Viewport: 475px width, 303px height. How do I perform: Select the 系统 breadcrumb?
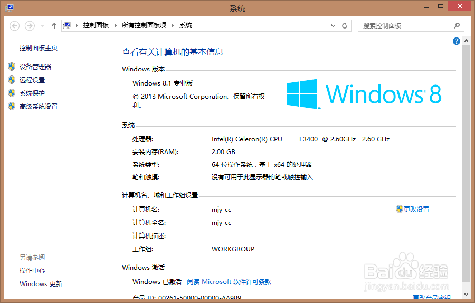pyautogui.click(x=186, y=25)
